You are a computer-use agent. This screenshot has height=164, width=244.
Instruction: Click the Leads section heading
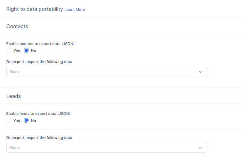[x=14, y=96]
